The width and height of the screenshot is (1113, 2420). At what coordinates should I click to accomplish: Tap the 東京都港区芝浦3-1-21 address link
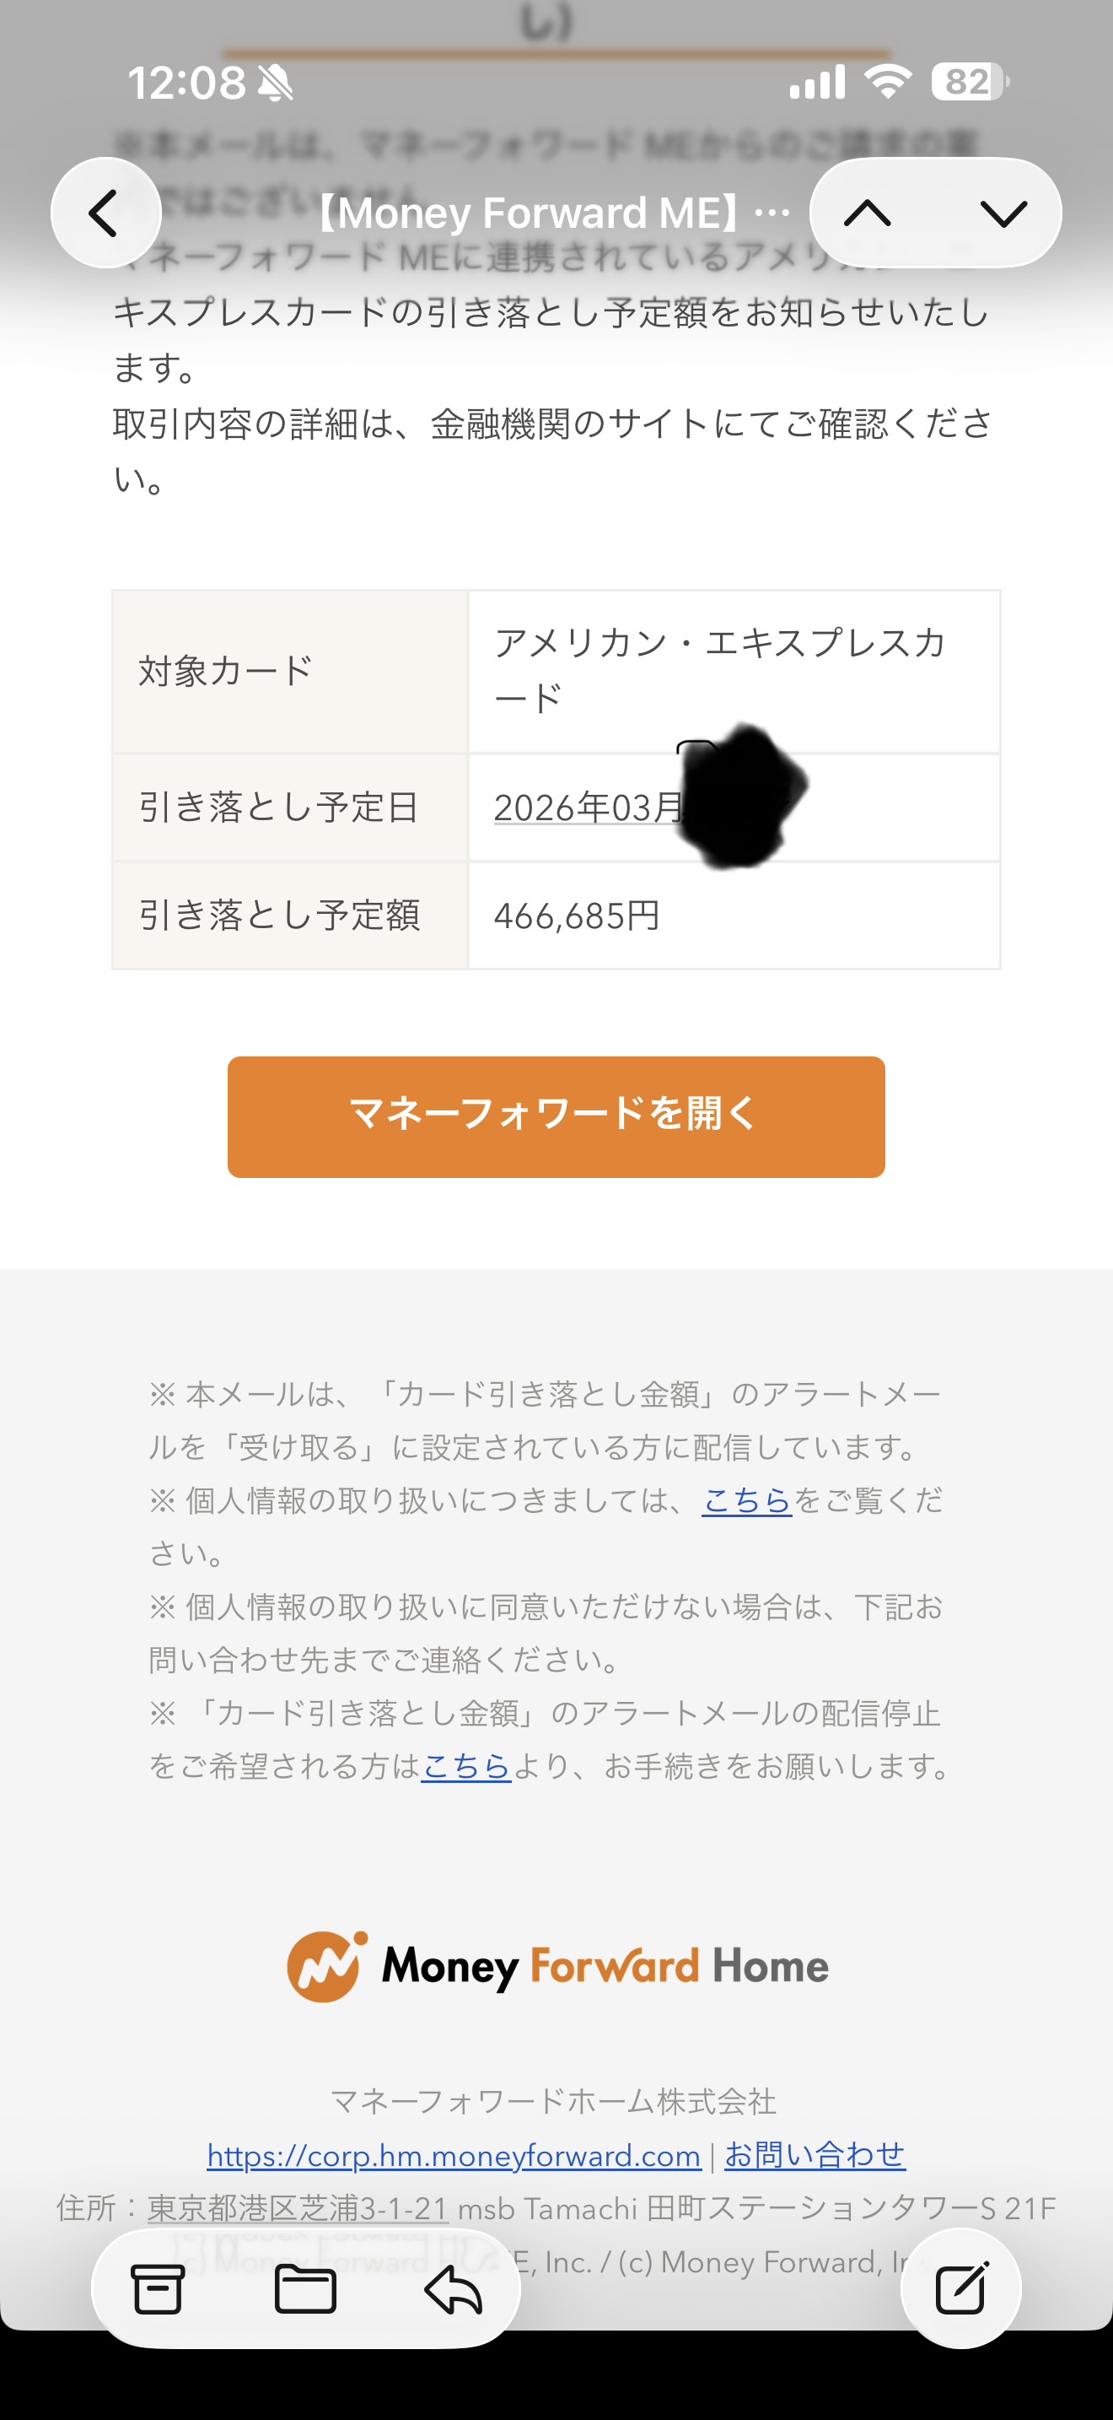(x=298, y=2207)
